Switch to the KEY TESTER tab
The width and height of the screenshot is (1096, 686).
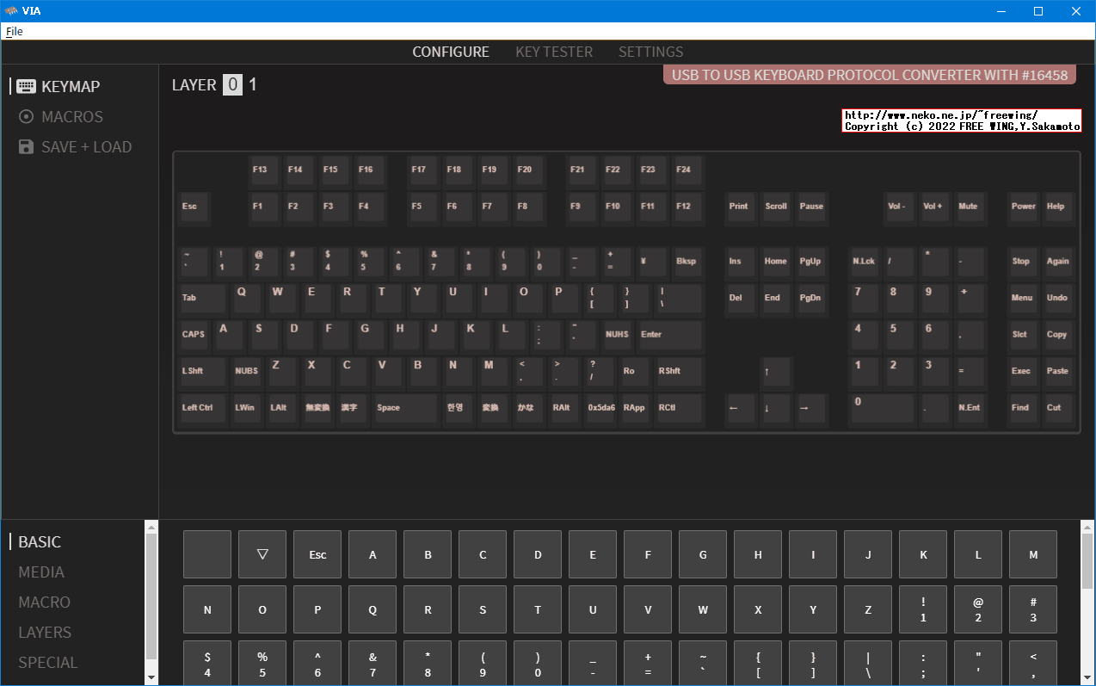pyautogui.click(x=554, y=52)
